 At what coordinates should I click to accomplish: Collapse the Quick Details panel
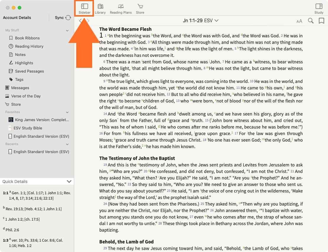(69, 182)
